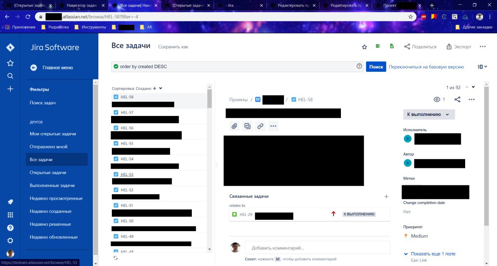The height and width of the screenshot is (266, 497).
Task: Export to Google Sheets icon
Action: tap(392, 46)
